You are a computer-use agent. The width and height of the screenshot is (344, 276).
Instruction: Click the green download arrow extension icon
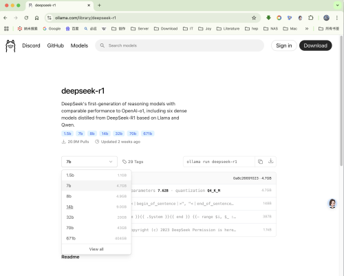[268, 18]
